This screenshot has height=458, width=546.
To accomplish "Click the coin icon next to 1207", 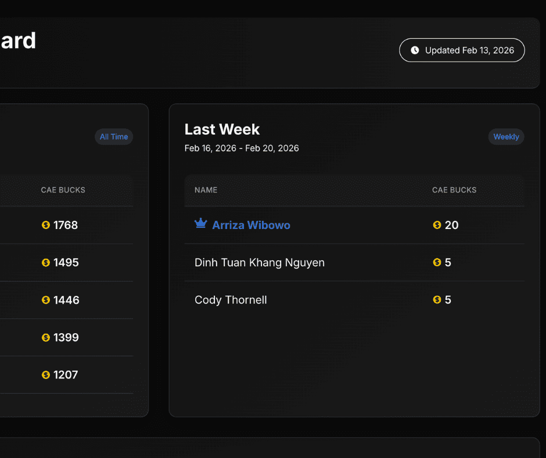I will 46,374.
